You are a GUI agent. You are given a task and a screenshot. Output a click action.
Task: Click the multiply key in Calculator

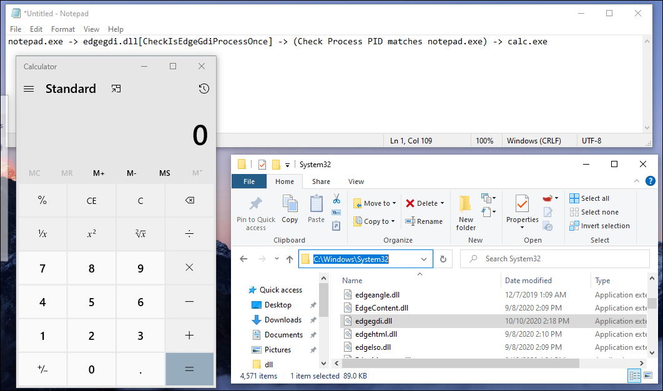pos(189,268)
